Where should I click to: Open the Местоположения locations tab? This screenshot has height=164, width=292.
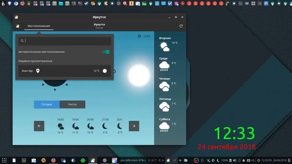click(x=39, y=26)
